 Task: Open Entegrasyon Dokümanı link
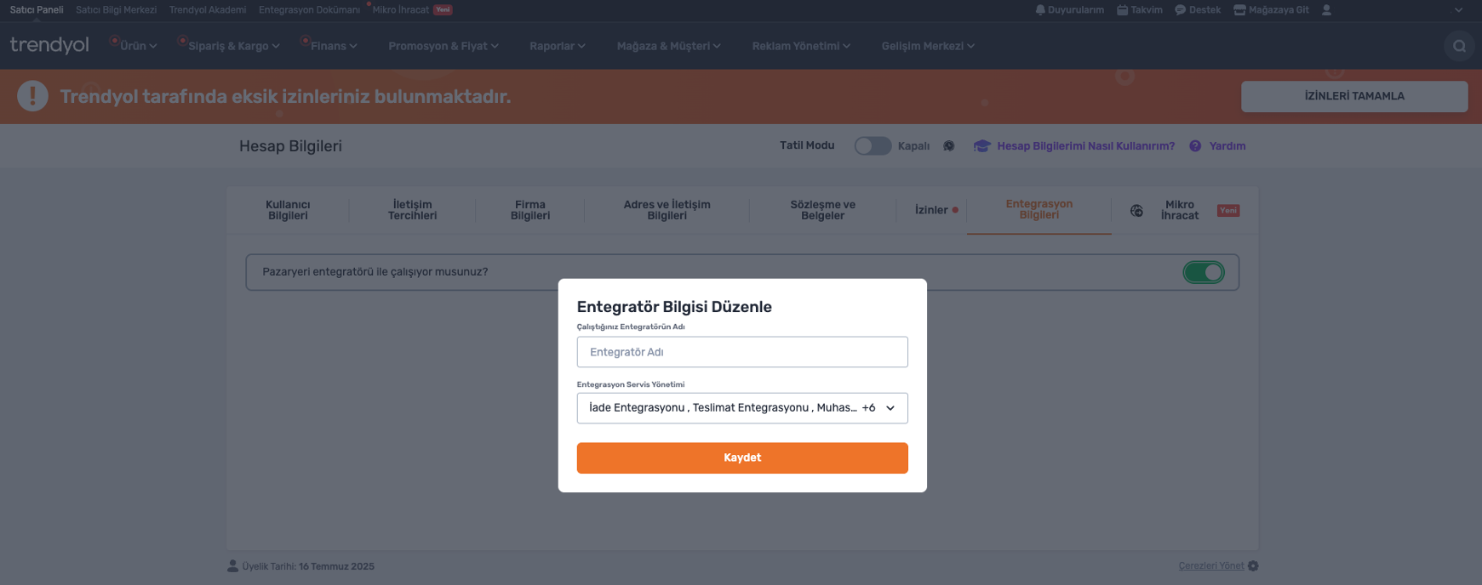pos(310,10)
